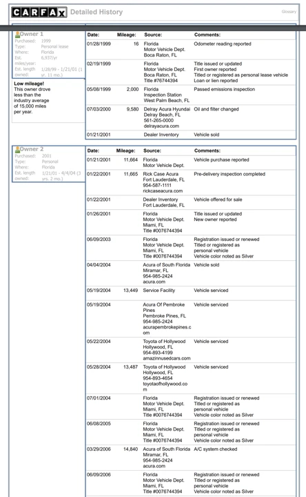This screenshot has height=497, width=306.
Task: Select the date '01/28/1999'
Action: point(99,44)
